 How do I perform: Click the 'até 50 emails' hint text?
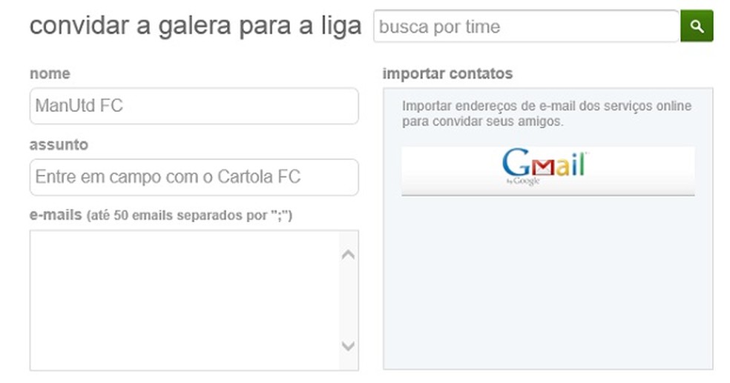(190, 216)
